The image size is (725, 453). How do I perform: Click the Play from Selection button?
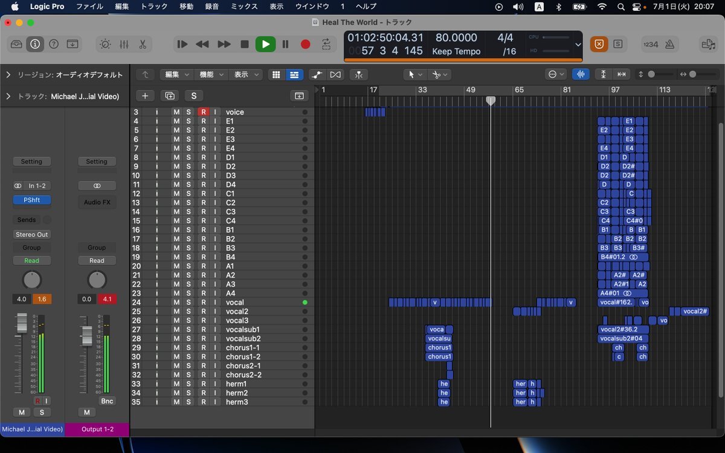(x=182, y=44)
